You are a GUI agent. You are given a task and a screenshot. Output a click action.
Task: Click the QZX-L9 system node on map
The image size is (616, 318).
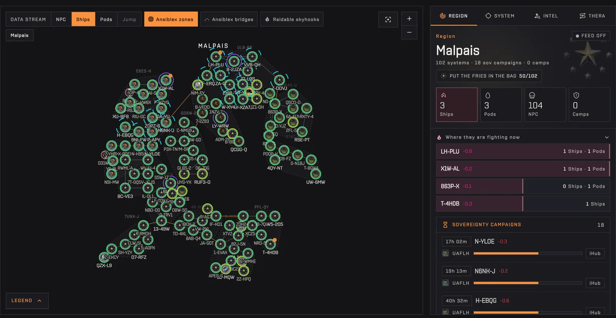pos(104,257)
